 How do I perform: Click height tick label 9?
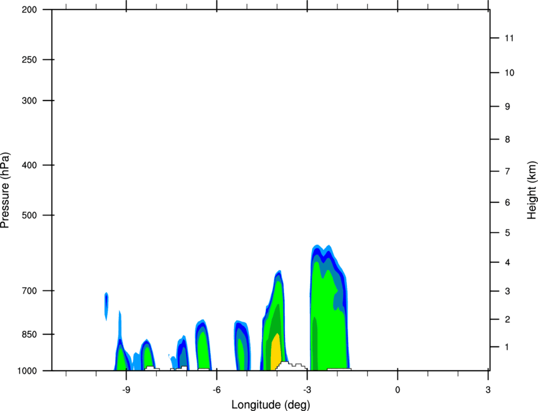[508, 107]
